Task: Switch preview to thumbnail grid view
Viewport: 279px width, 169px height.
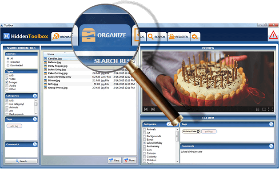Action: 257,109
